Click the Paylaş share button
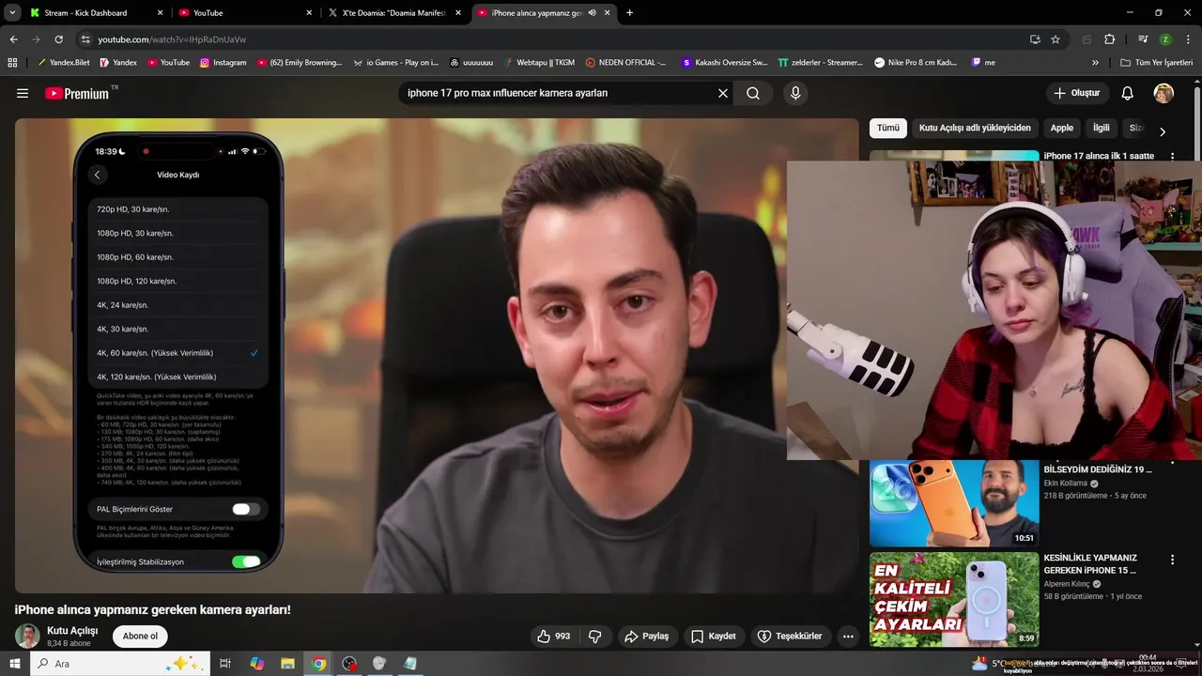 pos(647,636)
